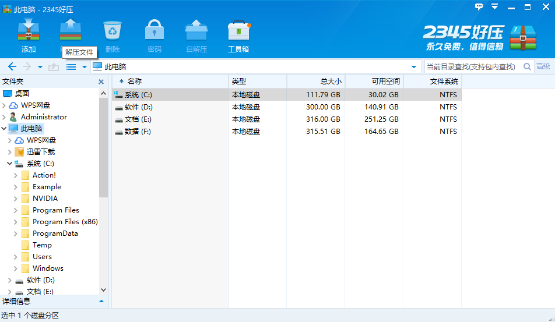Viewport: 555px width, 322px height.
Task: Select ProgramData folder in tree
Action: (x=55, y=233)
